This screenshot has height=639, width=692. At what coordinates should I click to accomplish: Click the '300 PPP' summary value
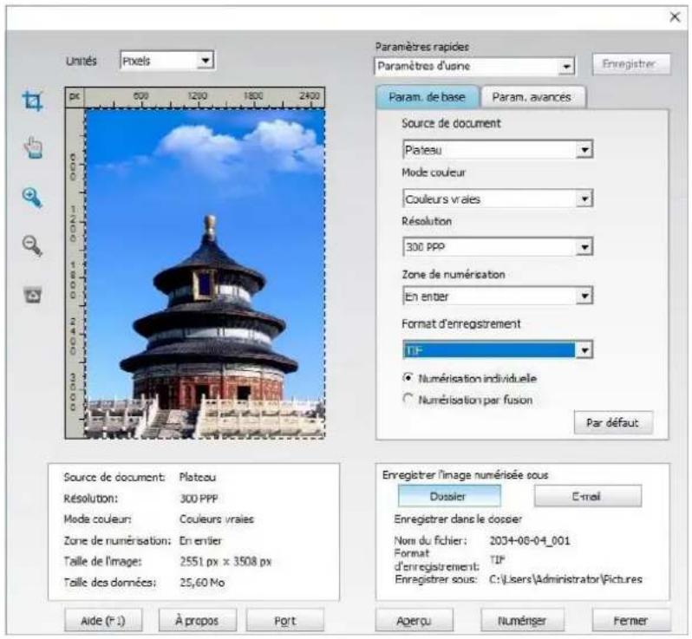point(199,499)
